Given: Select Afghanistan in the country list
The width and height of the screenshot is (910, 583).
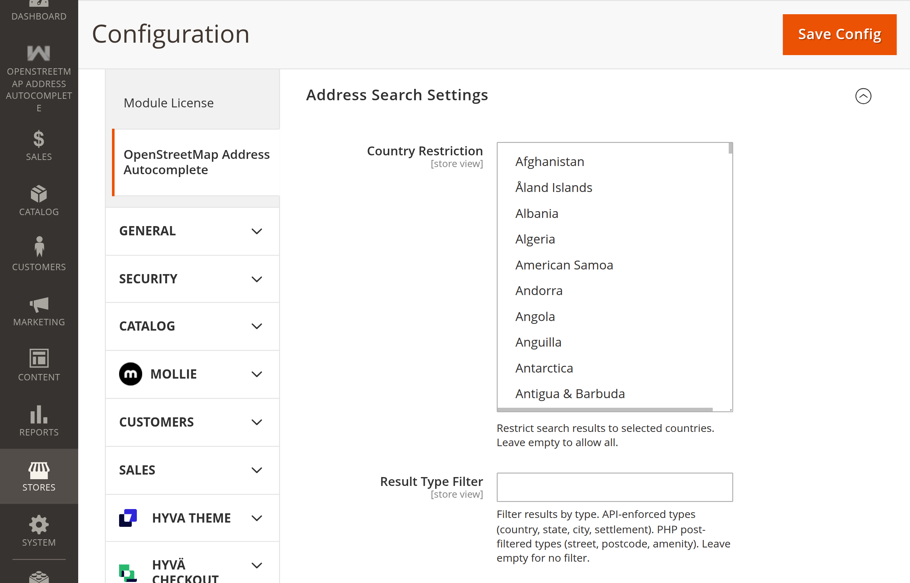Looking at the screenshot, I should 549,162.
